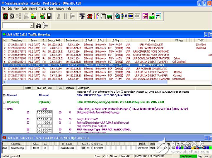212x158 pixels.
Task: Click the open folder with truck icon
Action: [43, 16]
